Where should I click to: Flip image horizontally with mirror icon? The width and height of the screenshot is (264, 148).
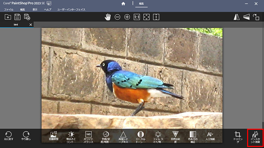click(237, 17)
